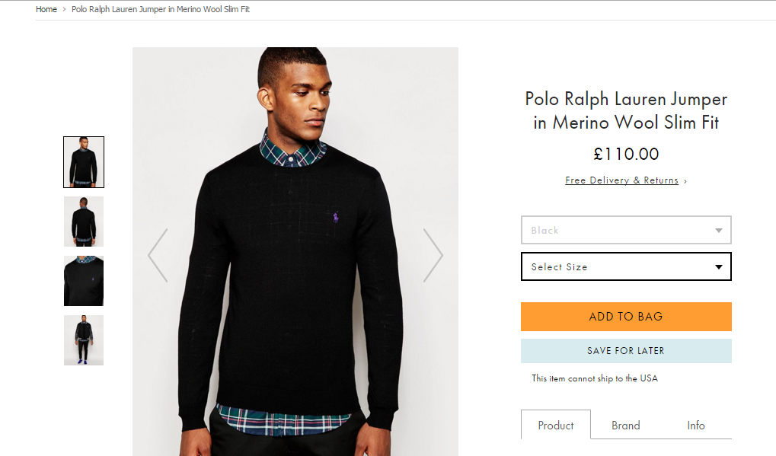Open the Free Delivery & Returns link
Screen dimensions: 776x456
click(x=621, y=180)
